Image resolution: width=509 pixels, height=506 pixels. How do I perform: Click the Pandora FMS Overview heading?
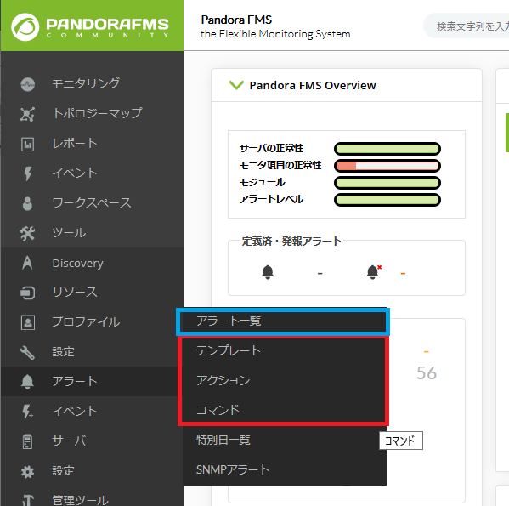[x=313, y=85]
